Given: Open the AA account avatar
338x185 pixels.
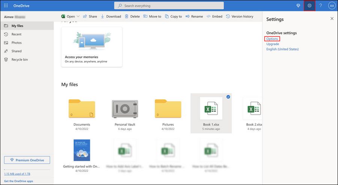Looking at the screenshot, I should tap(332, 6).
